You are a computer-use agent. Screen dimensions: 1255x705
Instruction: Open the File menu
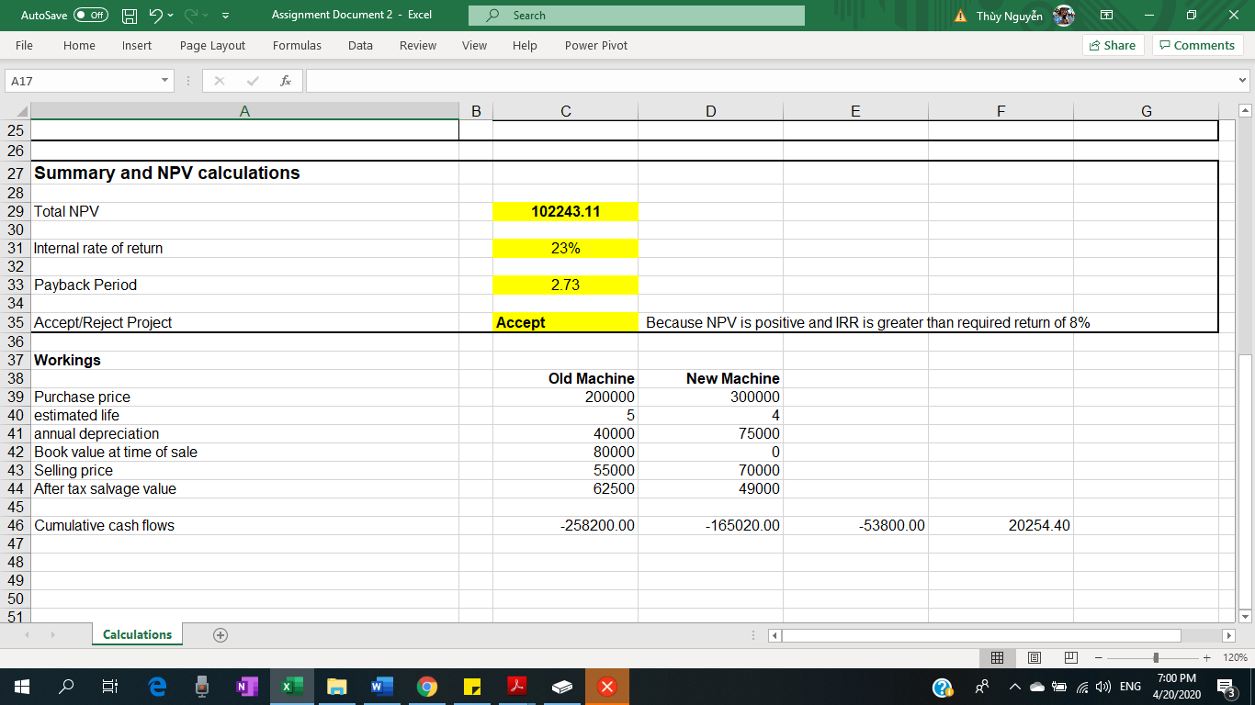tap(24, 45)
